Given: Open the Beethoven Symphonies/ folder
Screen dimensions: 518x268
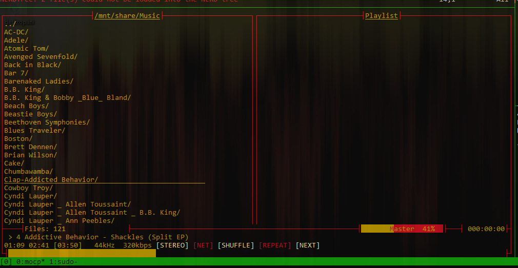Looking at the screenshot, I should [x=47, y=122].
